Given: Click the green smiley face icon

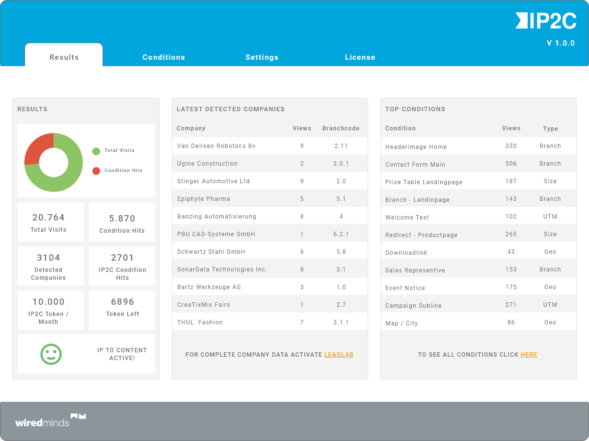Looking at the screenshot, I should coord(51,354).
